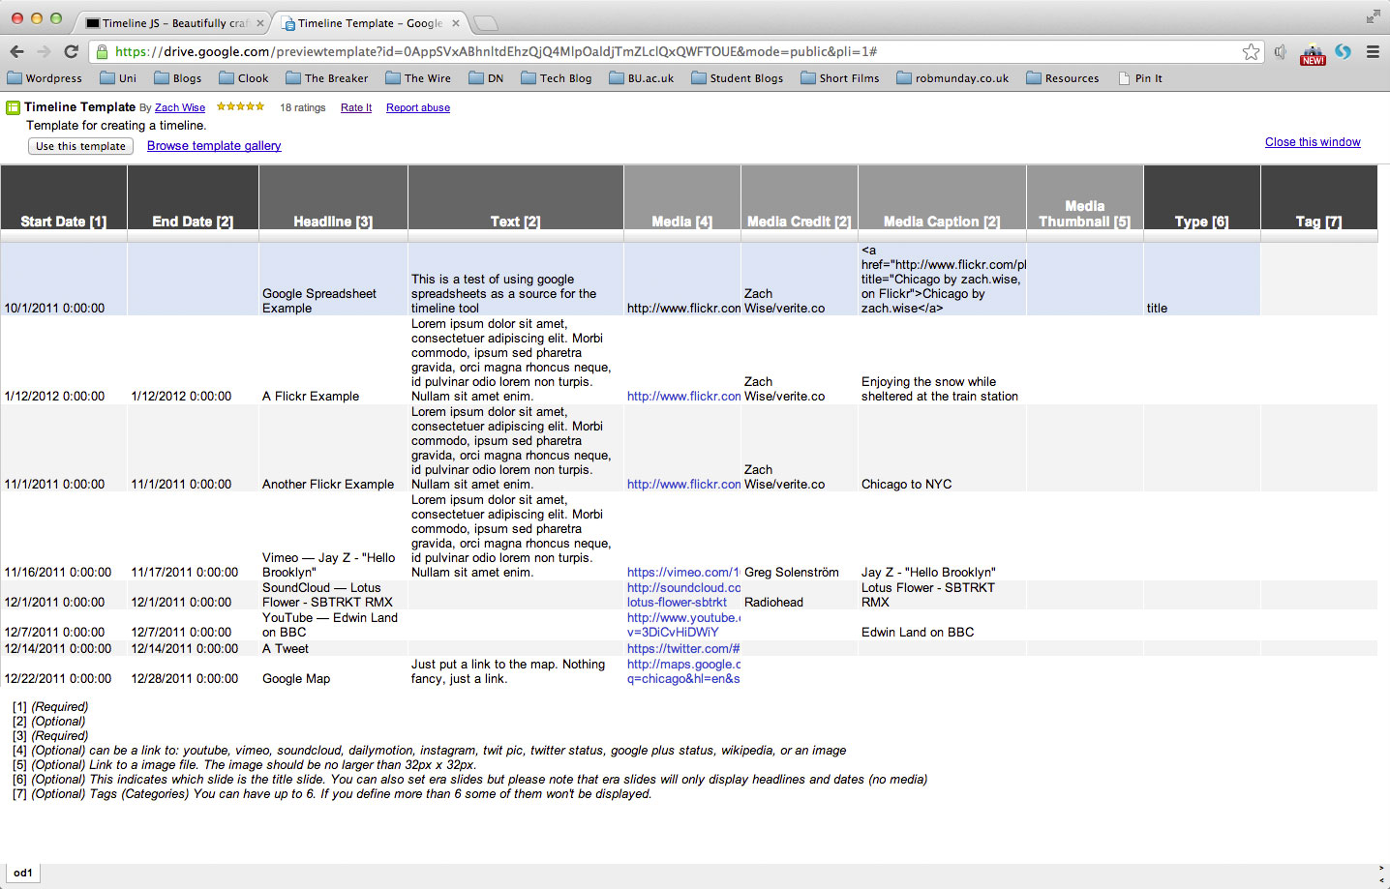Open the Flickr link in A Flickr Example row
The width and height of the screenshot is (1390, 889).
683,396
